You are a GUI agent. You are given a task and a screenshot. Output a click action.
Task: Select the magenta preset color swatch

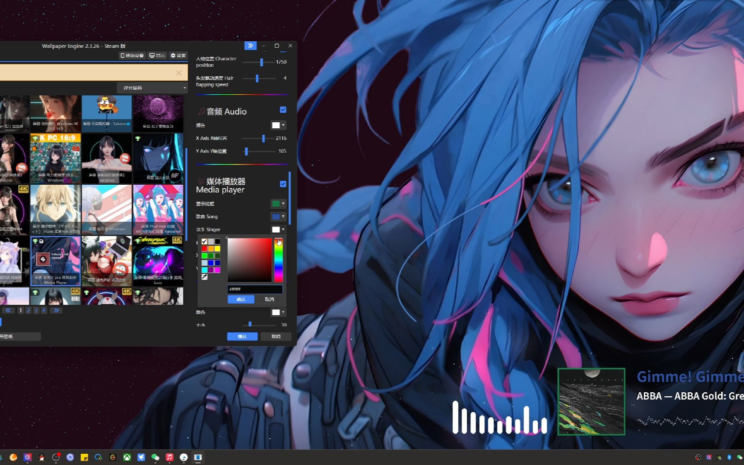[x=217, y=270]
